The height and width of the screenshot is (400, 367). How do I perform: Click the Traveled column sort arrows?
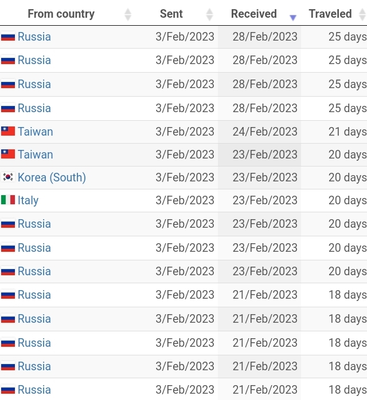(362, 14)
